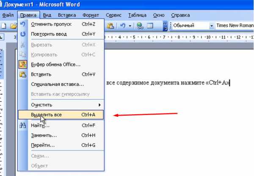Image resolution: width=254 pixels, height=176 pixels.
Task: Click the Office clipboard icon in menu
Action: tap(23, 64)
